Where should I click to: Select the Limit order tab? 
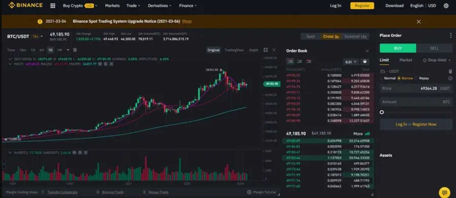pos(384,60)
